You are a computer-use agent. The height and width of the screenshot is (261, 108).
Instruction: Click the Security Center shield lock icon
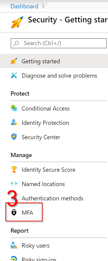[x=14, y=137]
